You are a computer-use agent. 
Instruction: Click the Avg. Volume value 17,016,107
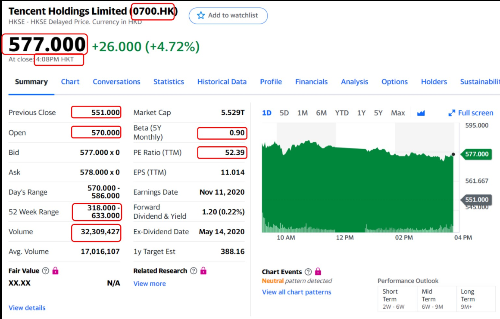(100, 252)
